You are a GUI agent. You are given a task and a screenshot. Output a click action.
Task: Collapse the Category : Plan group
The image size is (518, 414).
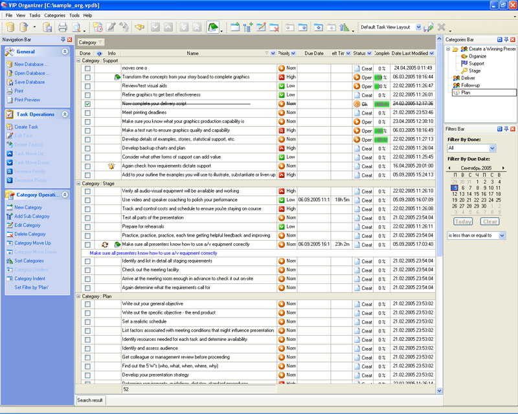pyautogui.click(x=78, y=296)
